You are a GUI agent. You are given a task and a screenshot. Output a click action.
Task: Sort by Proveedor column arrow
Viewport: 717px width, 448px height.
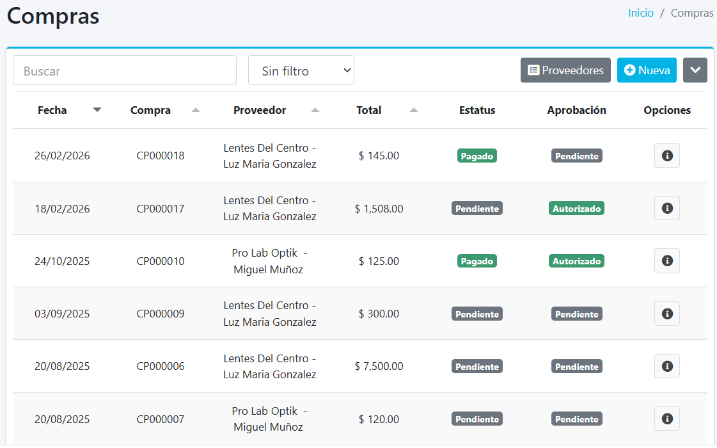click(x=315, y=110)
